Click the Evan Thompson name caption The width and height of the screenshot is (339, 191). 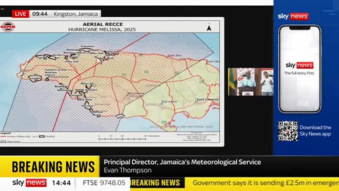click(127, 170)
